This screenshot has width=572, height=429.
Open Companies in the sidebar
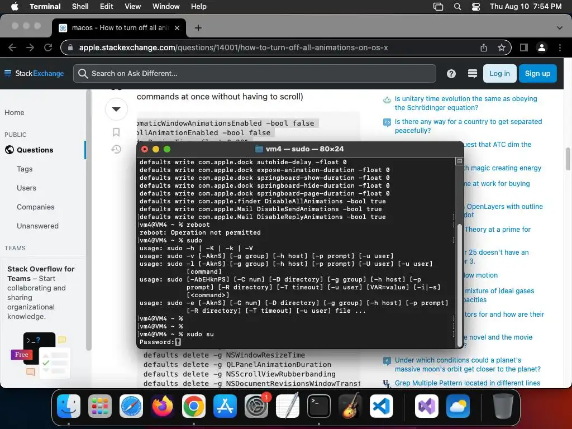(36, 207)
